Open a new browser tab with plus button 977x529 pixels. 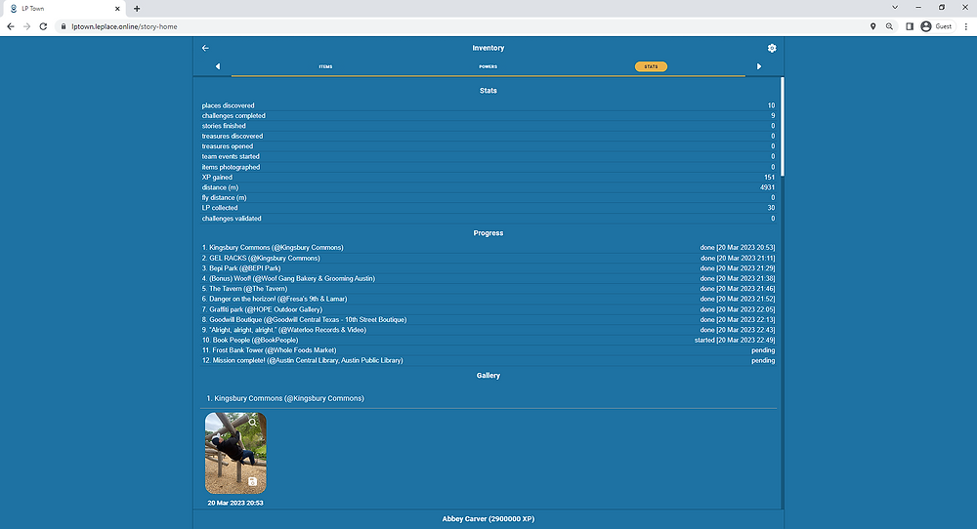(x=137, y=9)
